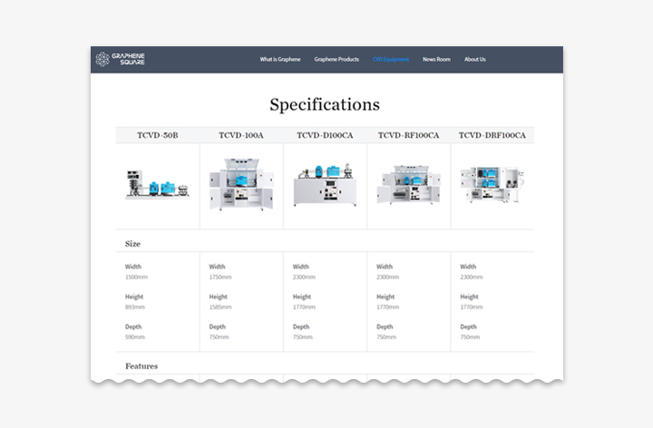Viewport: 653px width, 428px height.
Task: View the TCVD-100A product image
Action: [x=241, y=184]
